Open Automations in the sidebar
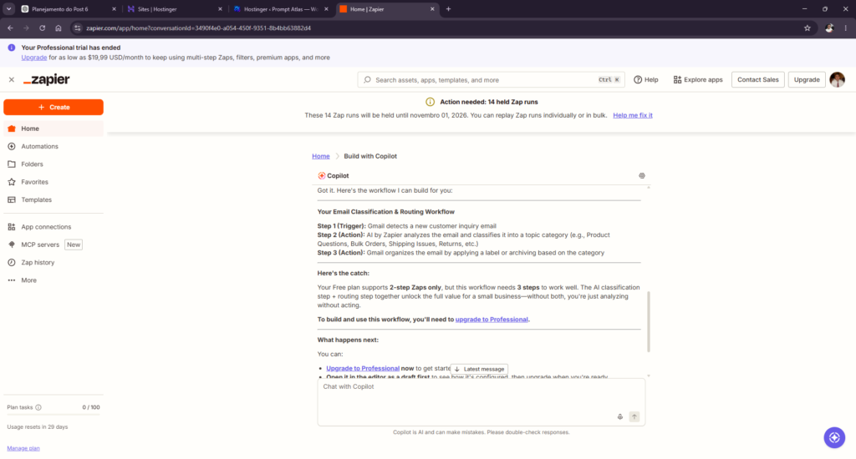The image size is (856, 459). coord(53,147)
